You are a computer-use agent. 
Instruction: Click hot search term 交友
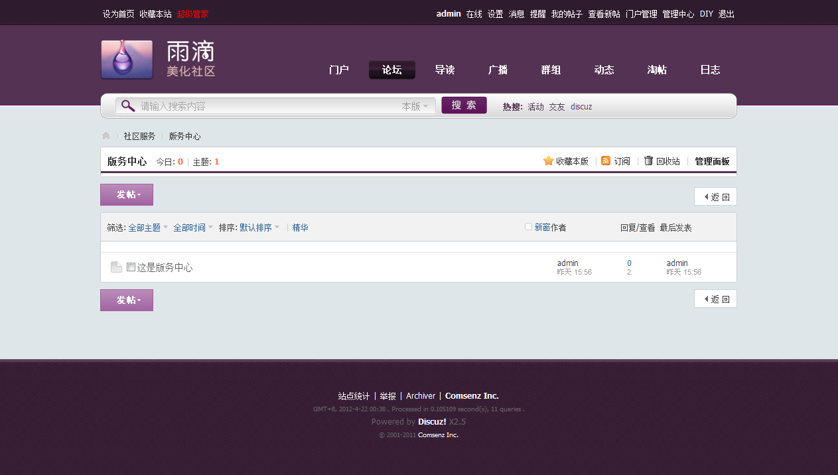557,107
